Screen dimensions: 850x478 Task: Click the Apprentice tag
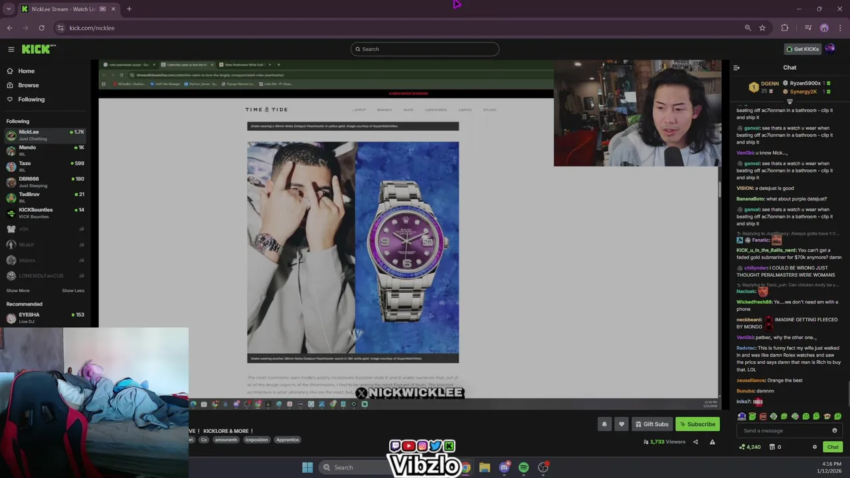point(287,439)
